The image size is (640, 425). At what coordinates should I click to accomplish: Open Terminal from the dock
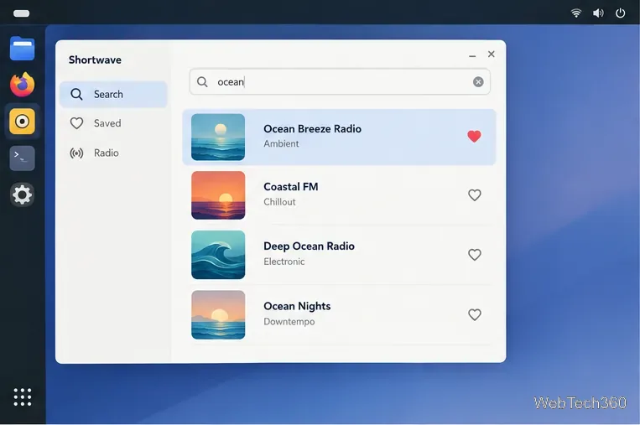pos(22,158)
